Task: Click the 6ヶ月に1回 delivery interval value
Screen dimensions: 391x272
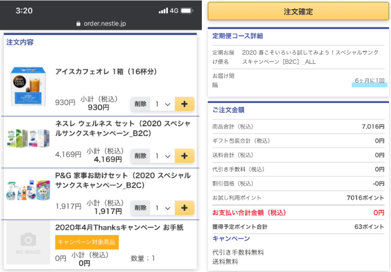Action: coord(370,80)
